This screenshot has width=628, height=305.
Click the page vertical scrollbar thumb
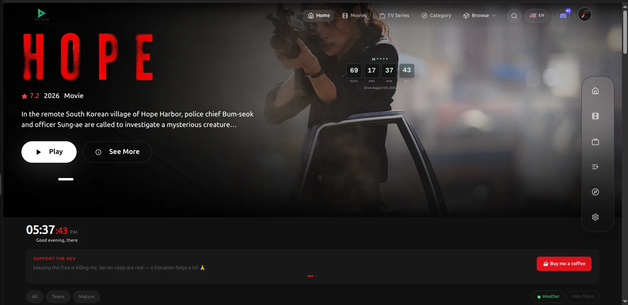[x=625, y=32]
